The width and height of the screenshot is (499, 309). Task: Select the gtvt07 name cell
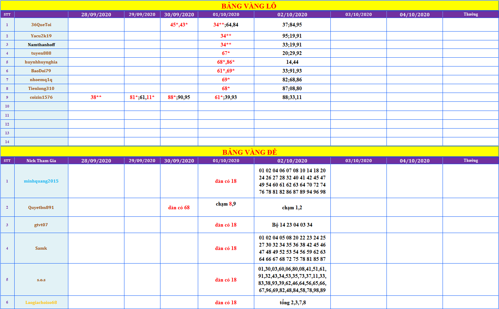point(41,225)
